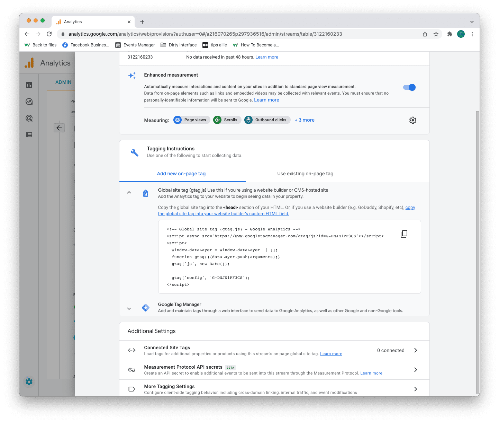Expand the Google Tag Manager section
This screenshot has width=499, height=422.
[129, 308]
